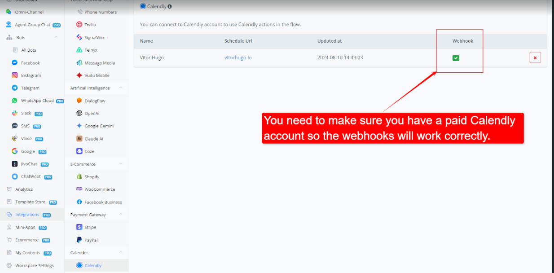Open the Telnyx integration icon
Viewport: 554px width, 273px height.
[79, 50]
